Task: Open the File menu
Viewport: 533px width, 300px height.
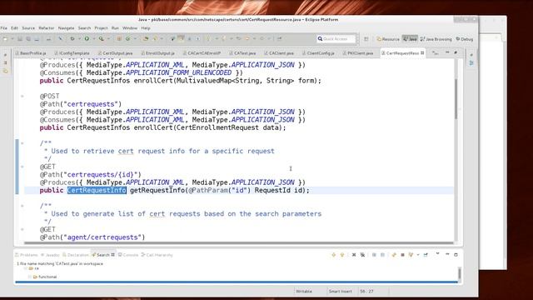Action: (x=3, y=28)
